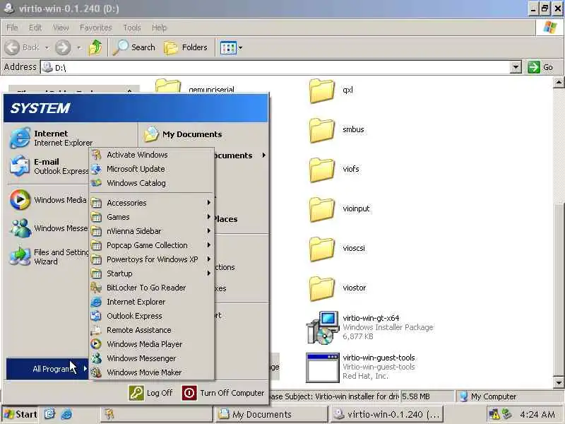The height and width of the screenshot is (424, 565).
Task: Open the File menu
Action: [12, 28]
